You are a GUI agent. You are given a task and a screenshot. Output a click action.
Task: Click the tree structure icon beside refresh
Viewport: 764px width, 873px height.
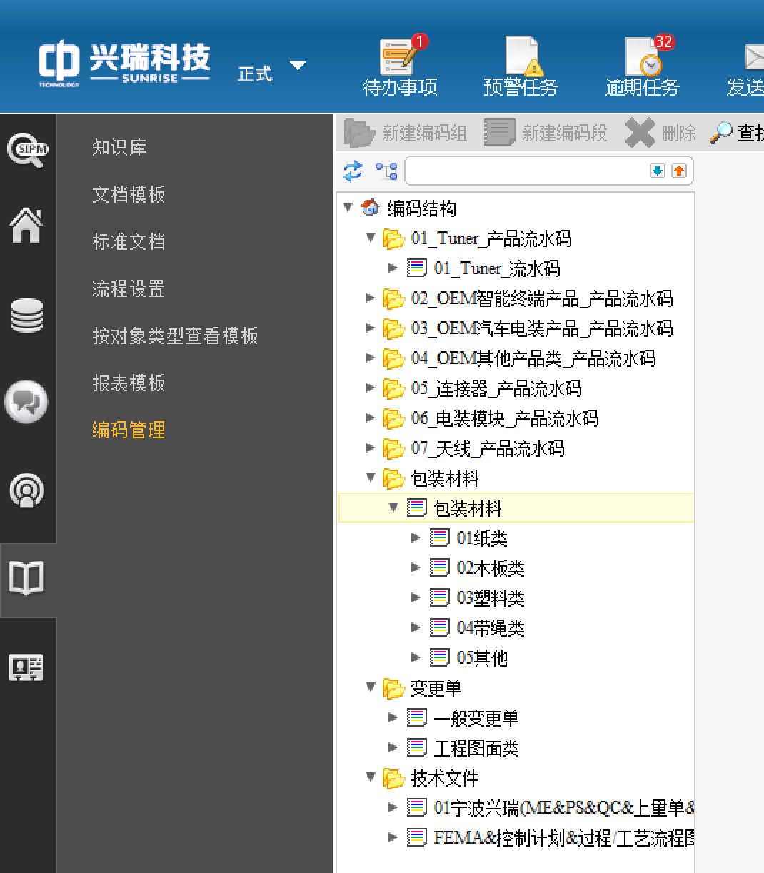[386, 171]
